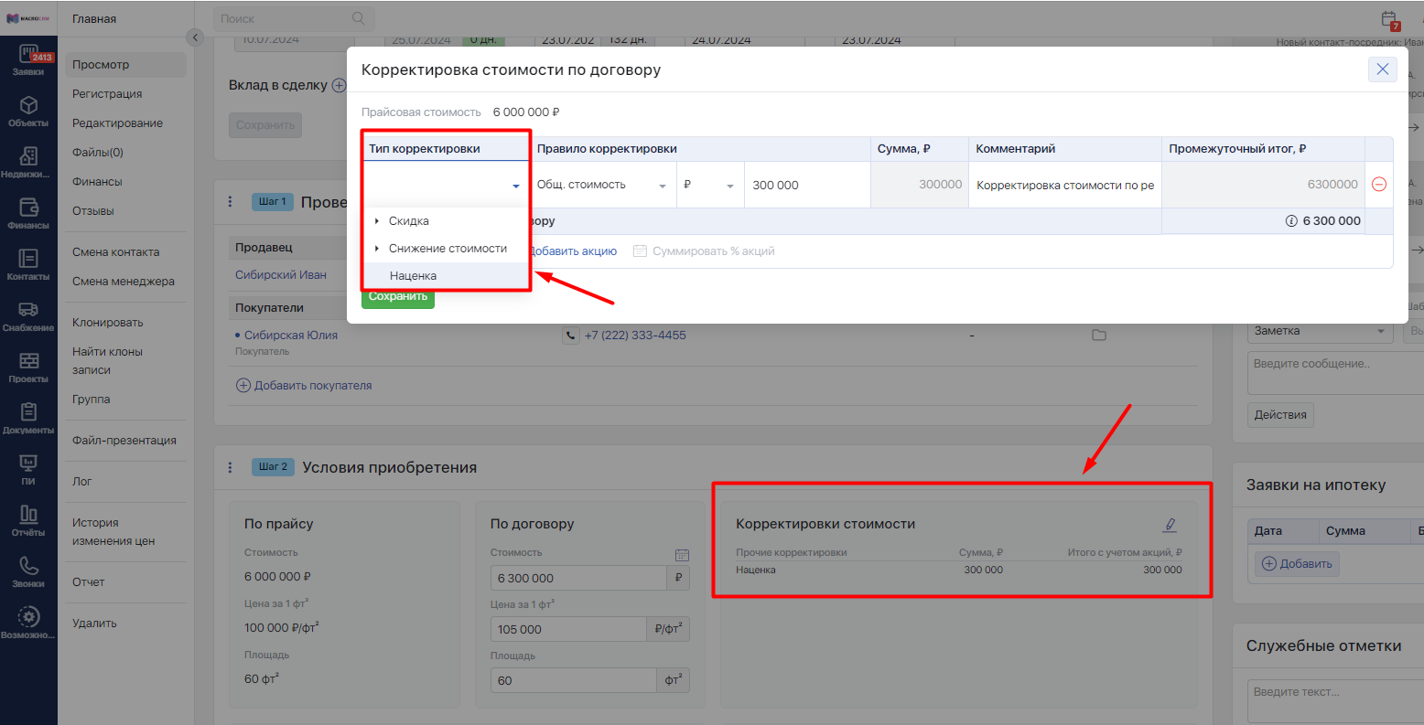Click the red remove-row minus icon
The image size is (1424, 725).
click(x=1379, y=185)
